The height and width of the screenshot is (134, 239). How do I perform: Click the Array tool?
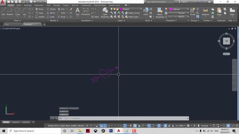[62, 17]
